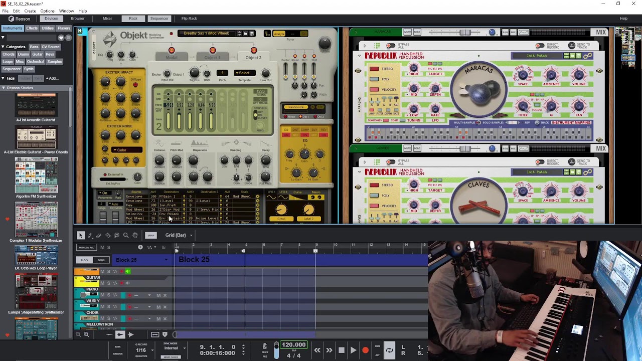Viewport: 642px width, 361px height.
Task: Select the Magnify tool in sequencer toolbar
Action: tap(126, 235)
